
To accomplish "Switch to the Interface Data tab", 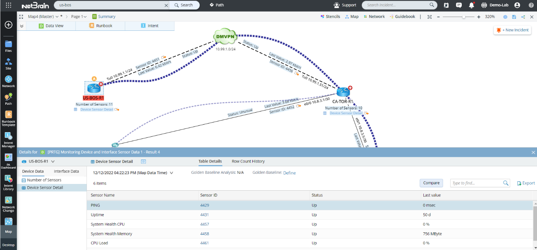I will (x=66, y=171).
